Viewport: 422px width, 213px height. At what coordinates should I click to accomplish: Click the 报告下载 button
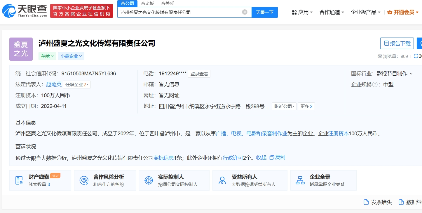[397, 43]
